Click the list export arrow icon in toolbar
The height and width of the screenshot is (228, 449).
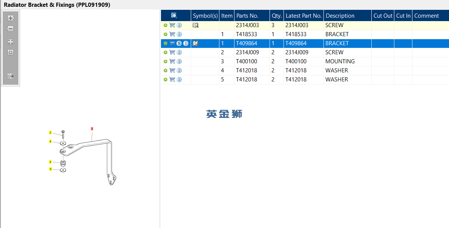(x=11, y=76)
